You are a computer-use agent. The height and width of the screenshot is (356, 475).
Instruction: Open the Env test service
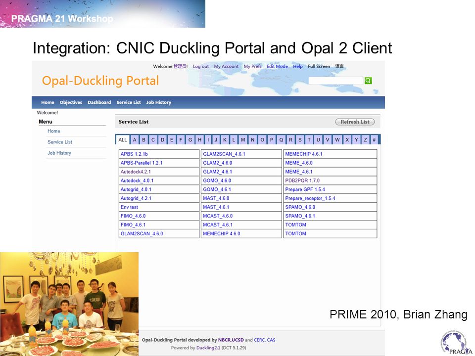tap(129, 207)
